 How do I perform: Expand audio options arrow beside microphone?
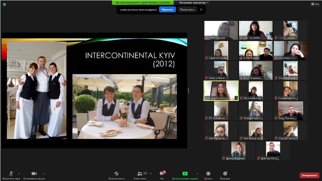coord(19,173)
